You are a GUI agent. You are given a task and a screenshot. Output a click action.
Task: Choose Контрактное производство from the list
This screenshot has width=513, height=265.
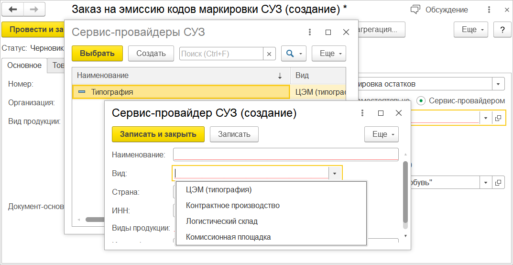(x=233, y=206)
